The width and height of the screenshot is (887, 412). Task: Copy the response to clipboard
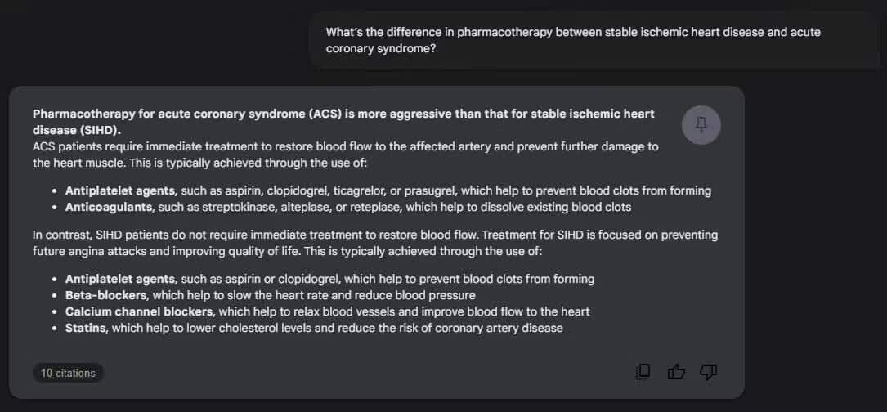pos(643,372)
